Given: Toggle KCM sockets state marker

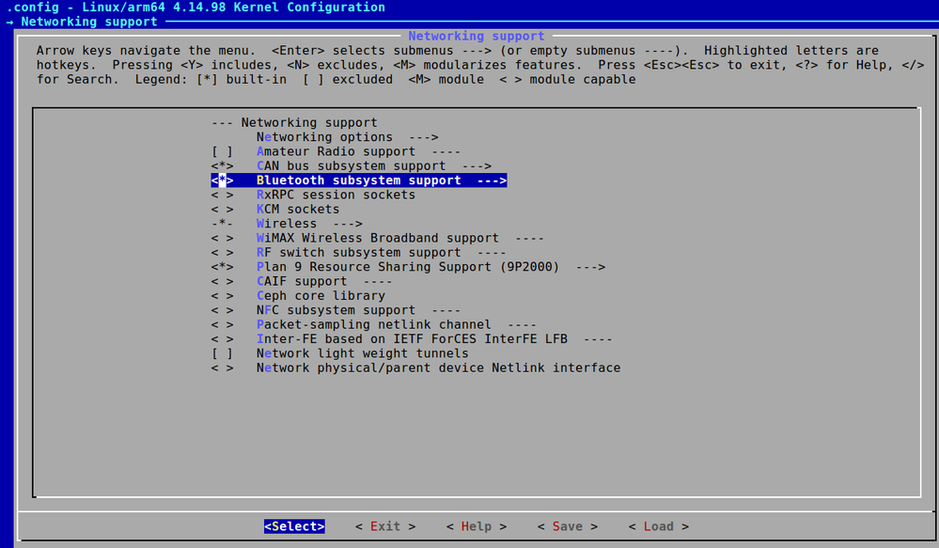Looking at the screenshot, I should pos(222,209).
